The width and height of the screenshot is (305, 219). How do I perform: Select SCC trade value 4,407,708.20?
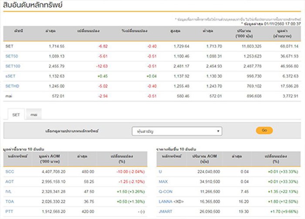tap(54, 172)
